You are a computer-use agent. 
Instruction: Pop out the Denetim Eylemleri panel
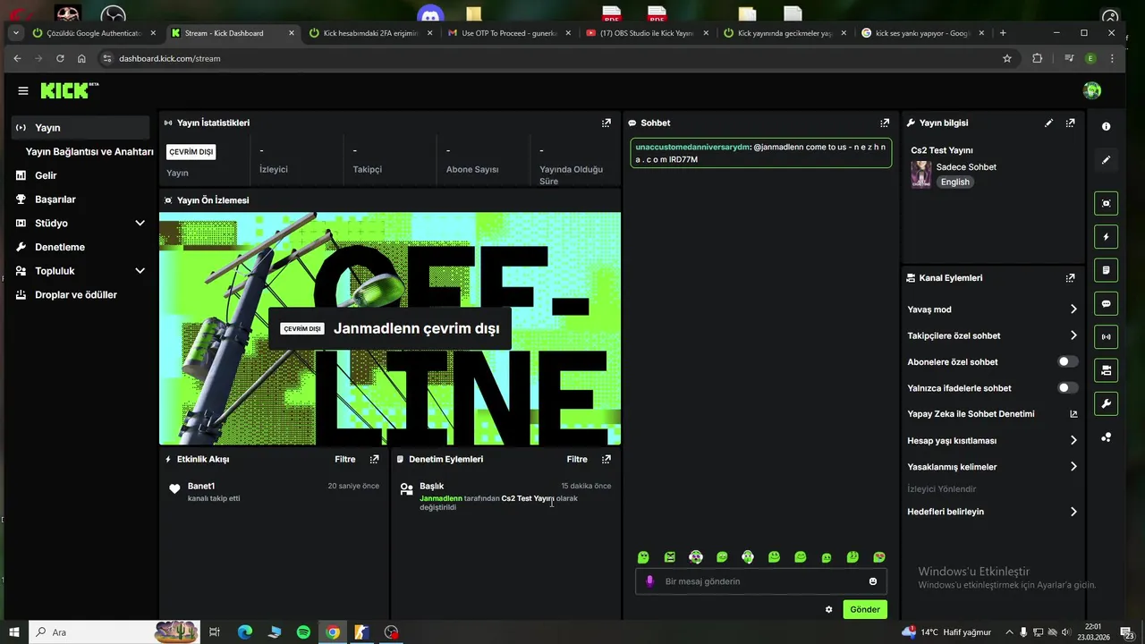(x=606, y=459)
